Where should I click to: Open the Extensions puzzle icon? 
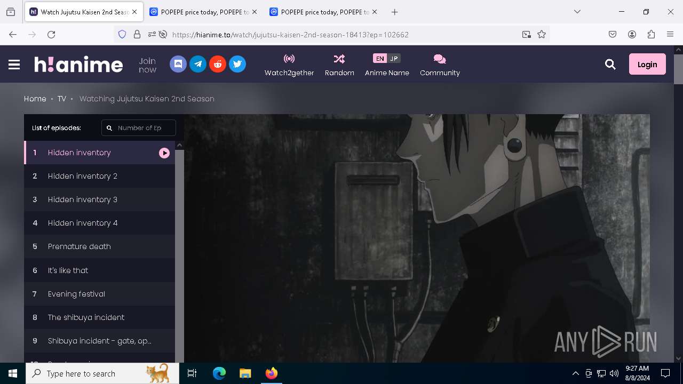coord(651,34)
